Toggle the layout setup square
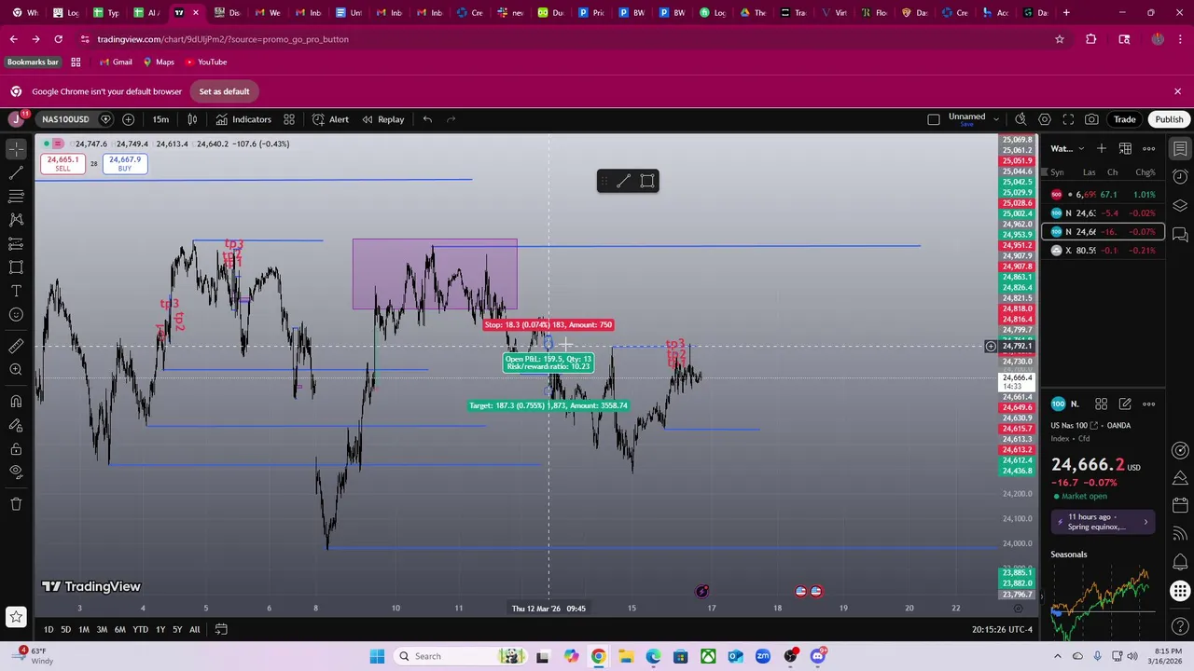1194x671 pixels. tap(933, 119)
